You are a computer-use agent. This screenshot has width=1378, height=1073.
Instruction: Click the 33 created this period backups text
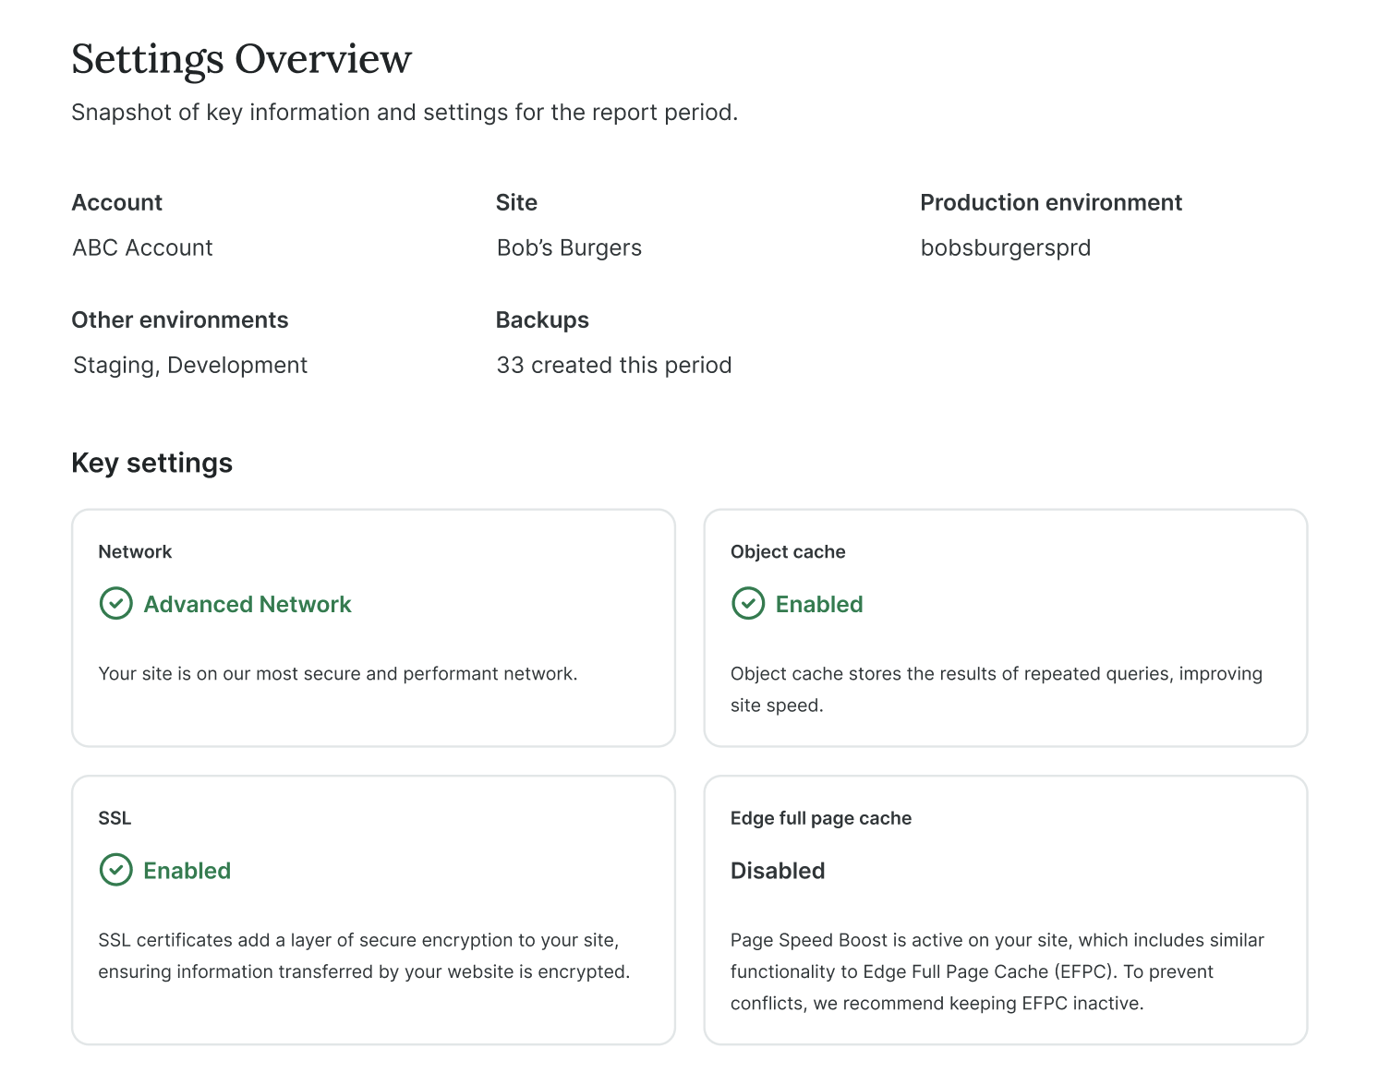click(x=614, y=365)
